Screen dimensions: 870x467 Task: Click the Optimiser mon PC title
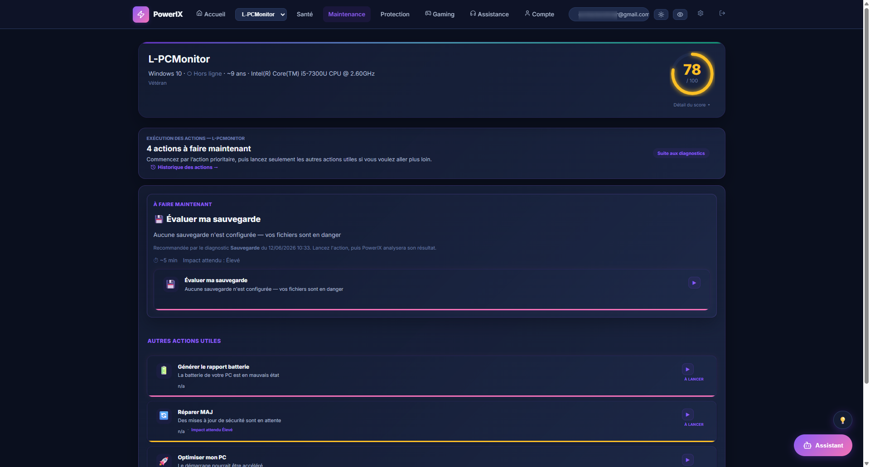[202, 457]
